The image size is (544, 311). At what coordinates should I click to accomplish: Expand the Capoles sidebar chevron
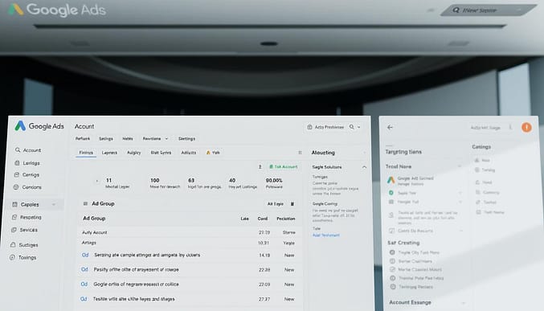click(54, 204)
